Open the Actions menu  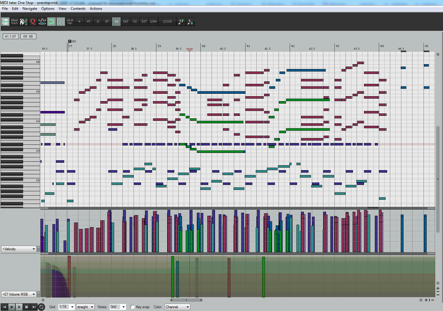[x=96, y=8]
